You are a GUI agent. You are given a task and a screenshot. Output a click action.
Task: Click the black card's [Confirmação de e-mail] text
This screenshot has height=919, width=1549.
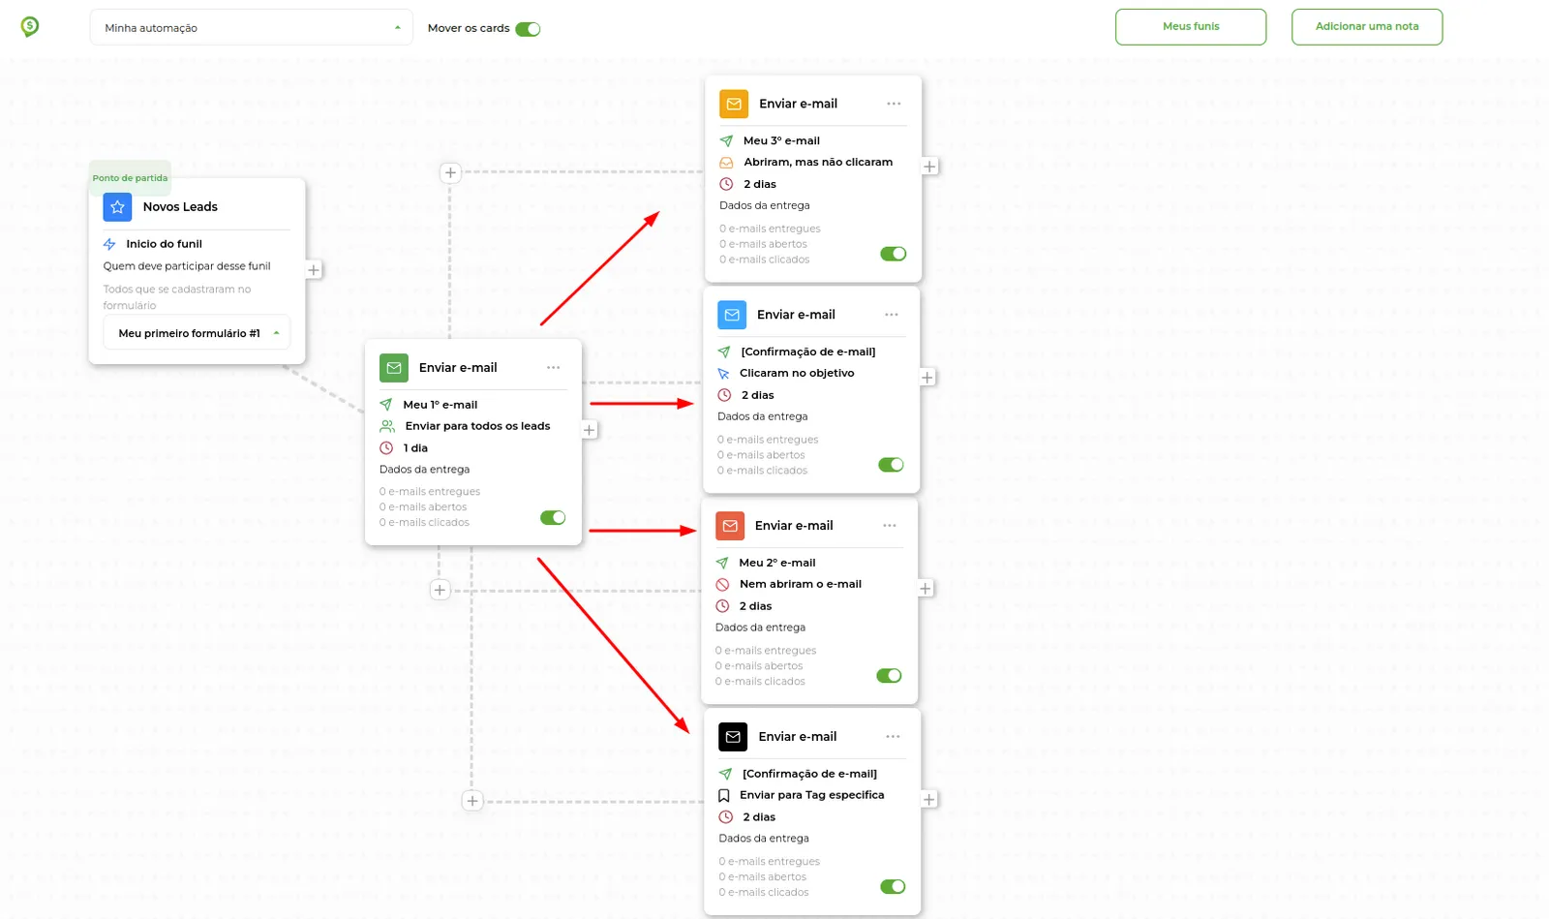tap(809, 774)
